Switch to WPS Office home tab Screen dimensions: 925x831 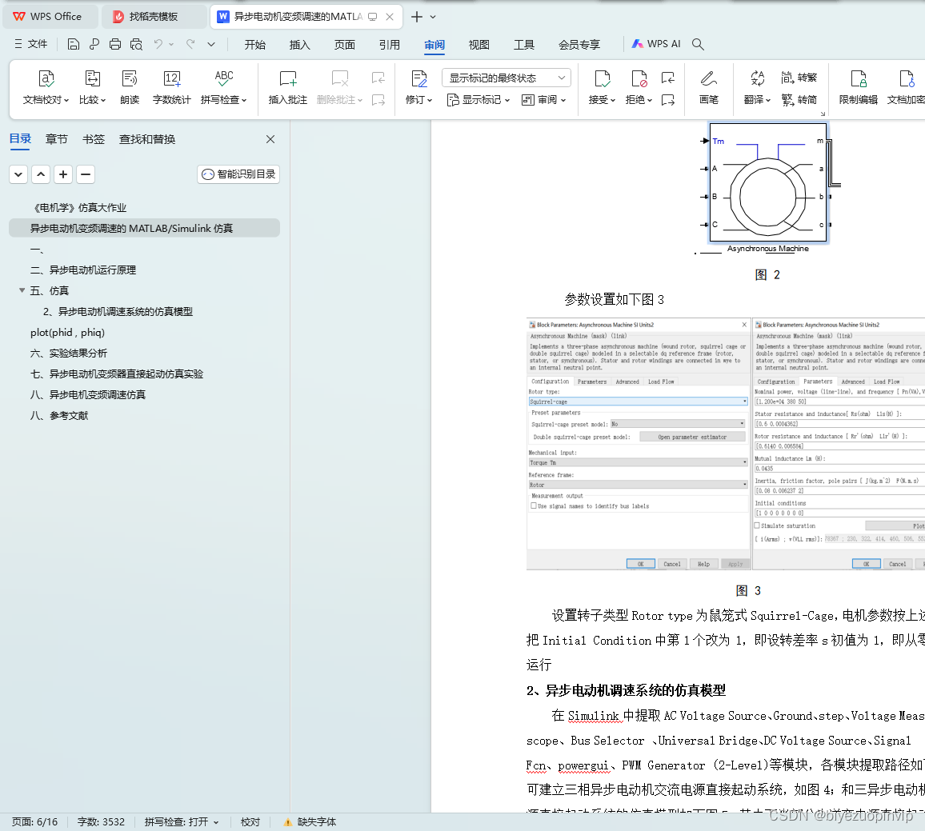pyautogui.click(x=50, y=17)
